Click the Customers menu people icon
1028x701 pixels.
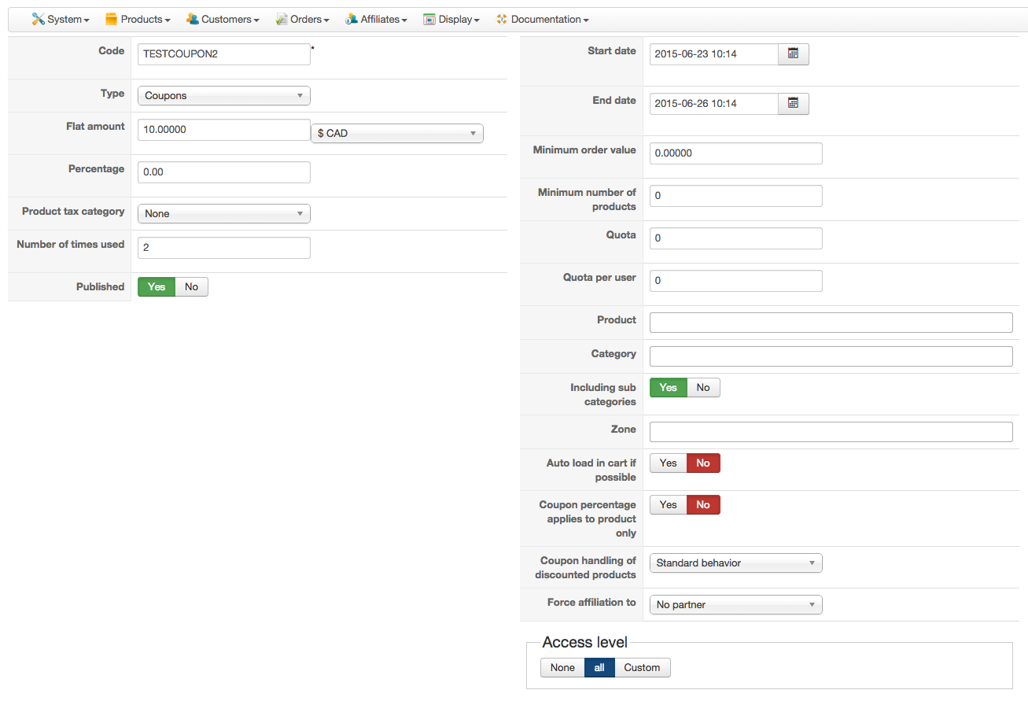(193, 19)
